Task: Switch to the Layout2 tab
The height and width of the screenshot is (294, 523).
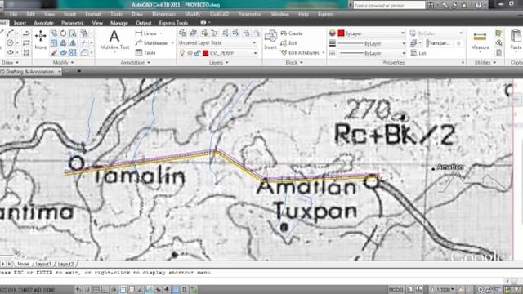Action: (x=65, y=264)
